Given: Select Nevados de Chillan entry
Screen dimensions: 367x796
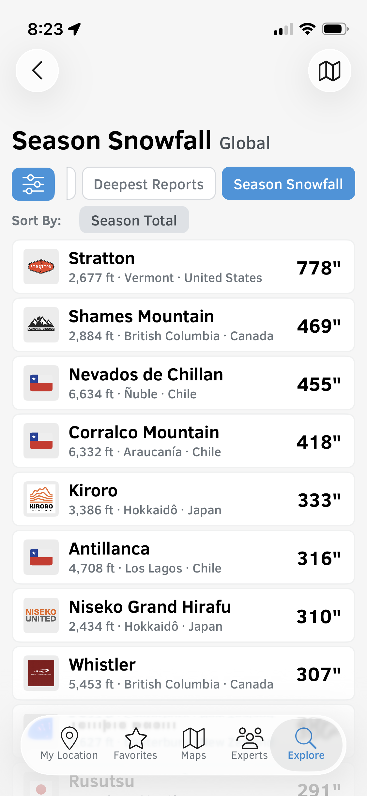Looking at the screenshot, I should coord(183,383).
